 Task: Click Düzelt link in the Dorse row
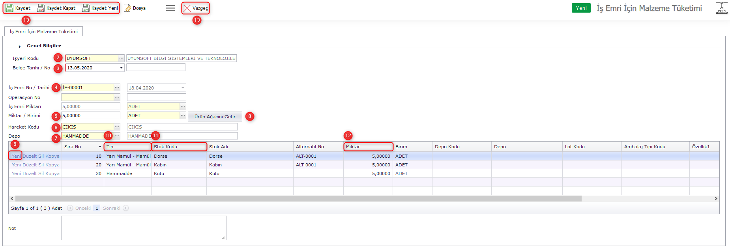tap(30, 156)
